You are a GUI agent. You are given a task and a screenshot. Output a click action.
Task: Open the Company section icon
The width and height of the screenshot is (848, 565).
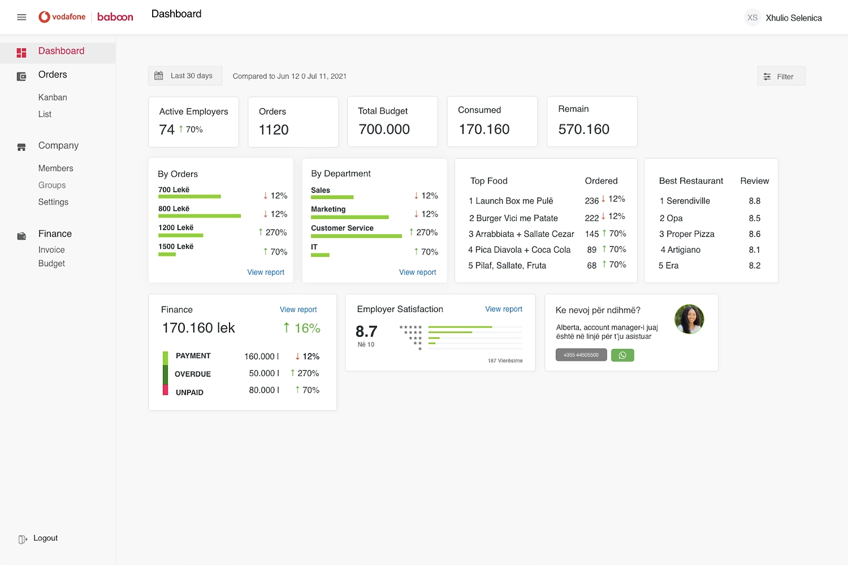coord(21,146)
